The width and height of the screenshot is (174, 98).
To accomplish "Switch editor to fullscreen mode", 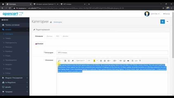I will [x=132, y=61].
